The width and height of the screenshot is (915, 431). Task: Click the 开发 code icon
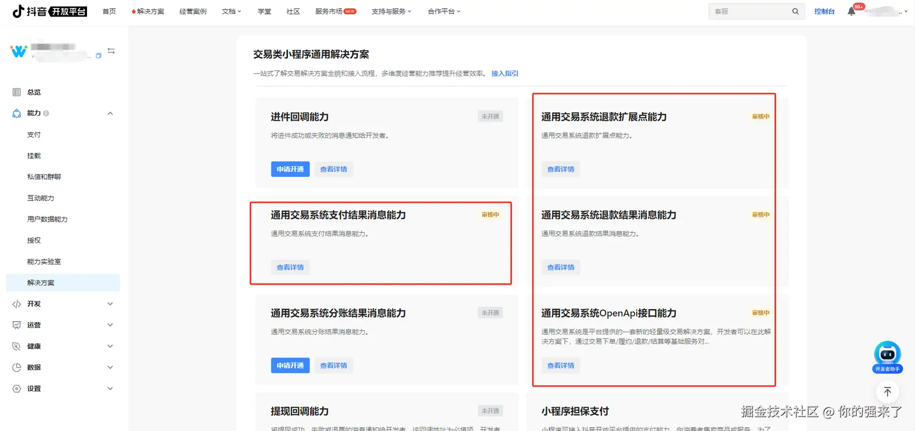17,304
